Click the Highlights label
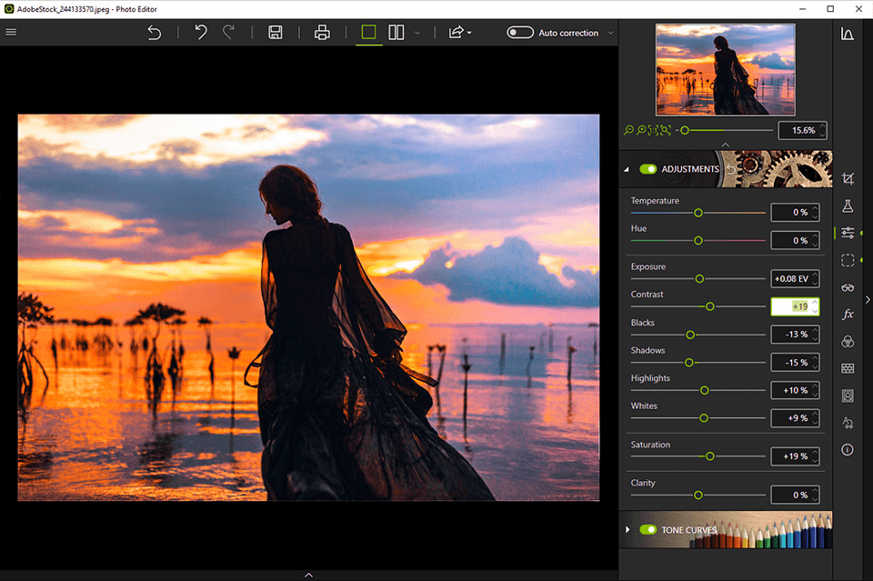The width and height of the screenshot is (873, 581). [x=650, y=378]
